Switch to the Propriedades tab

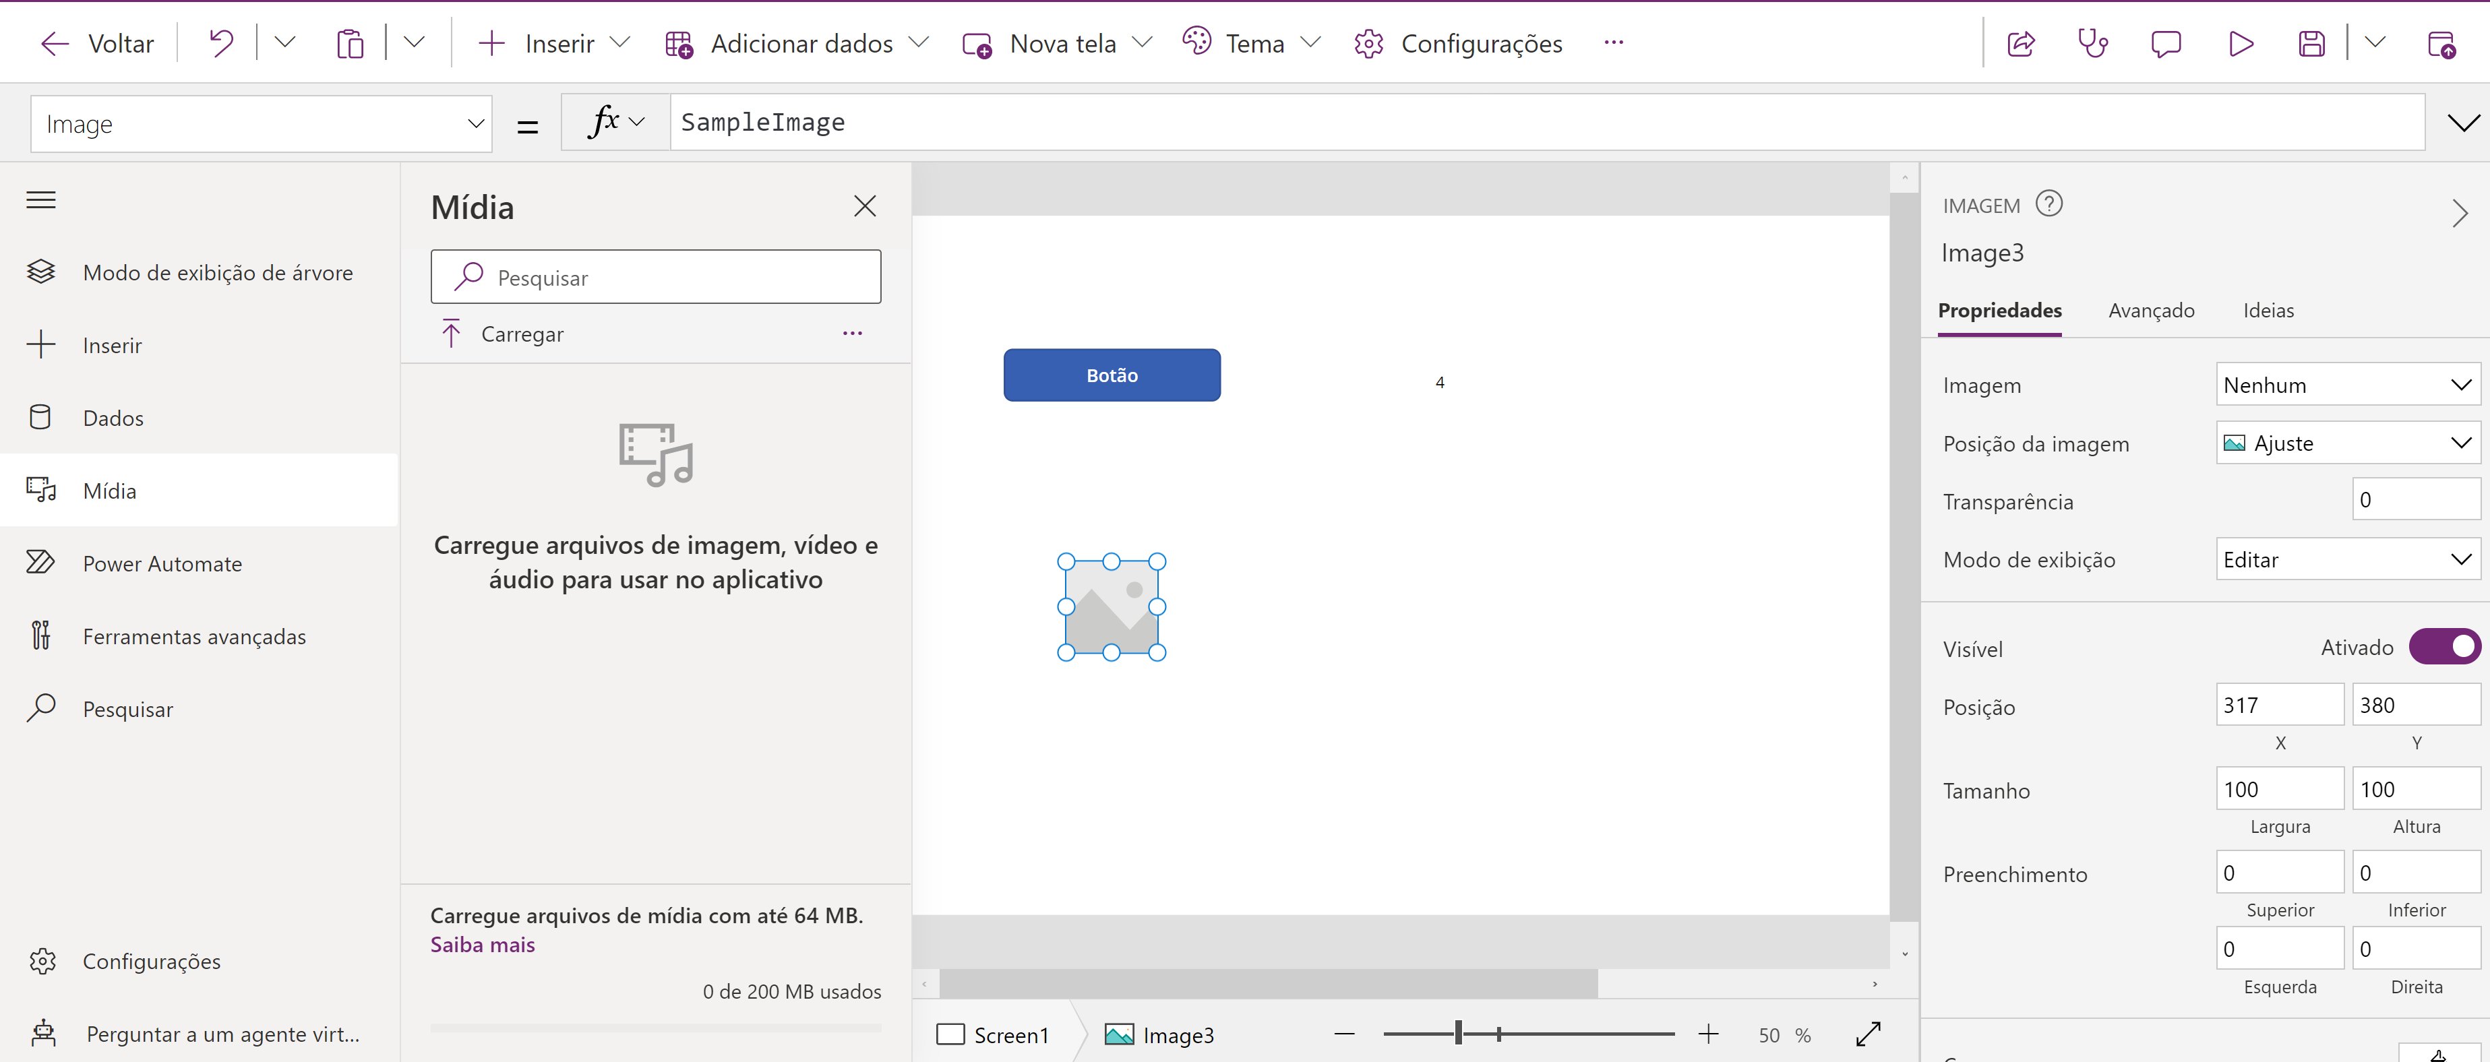1999,310
